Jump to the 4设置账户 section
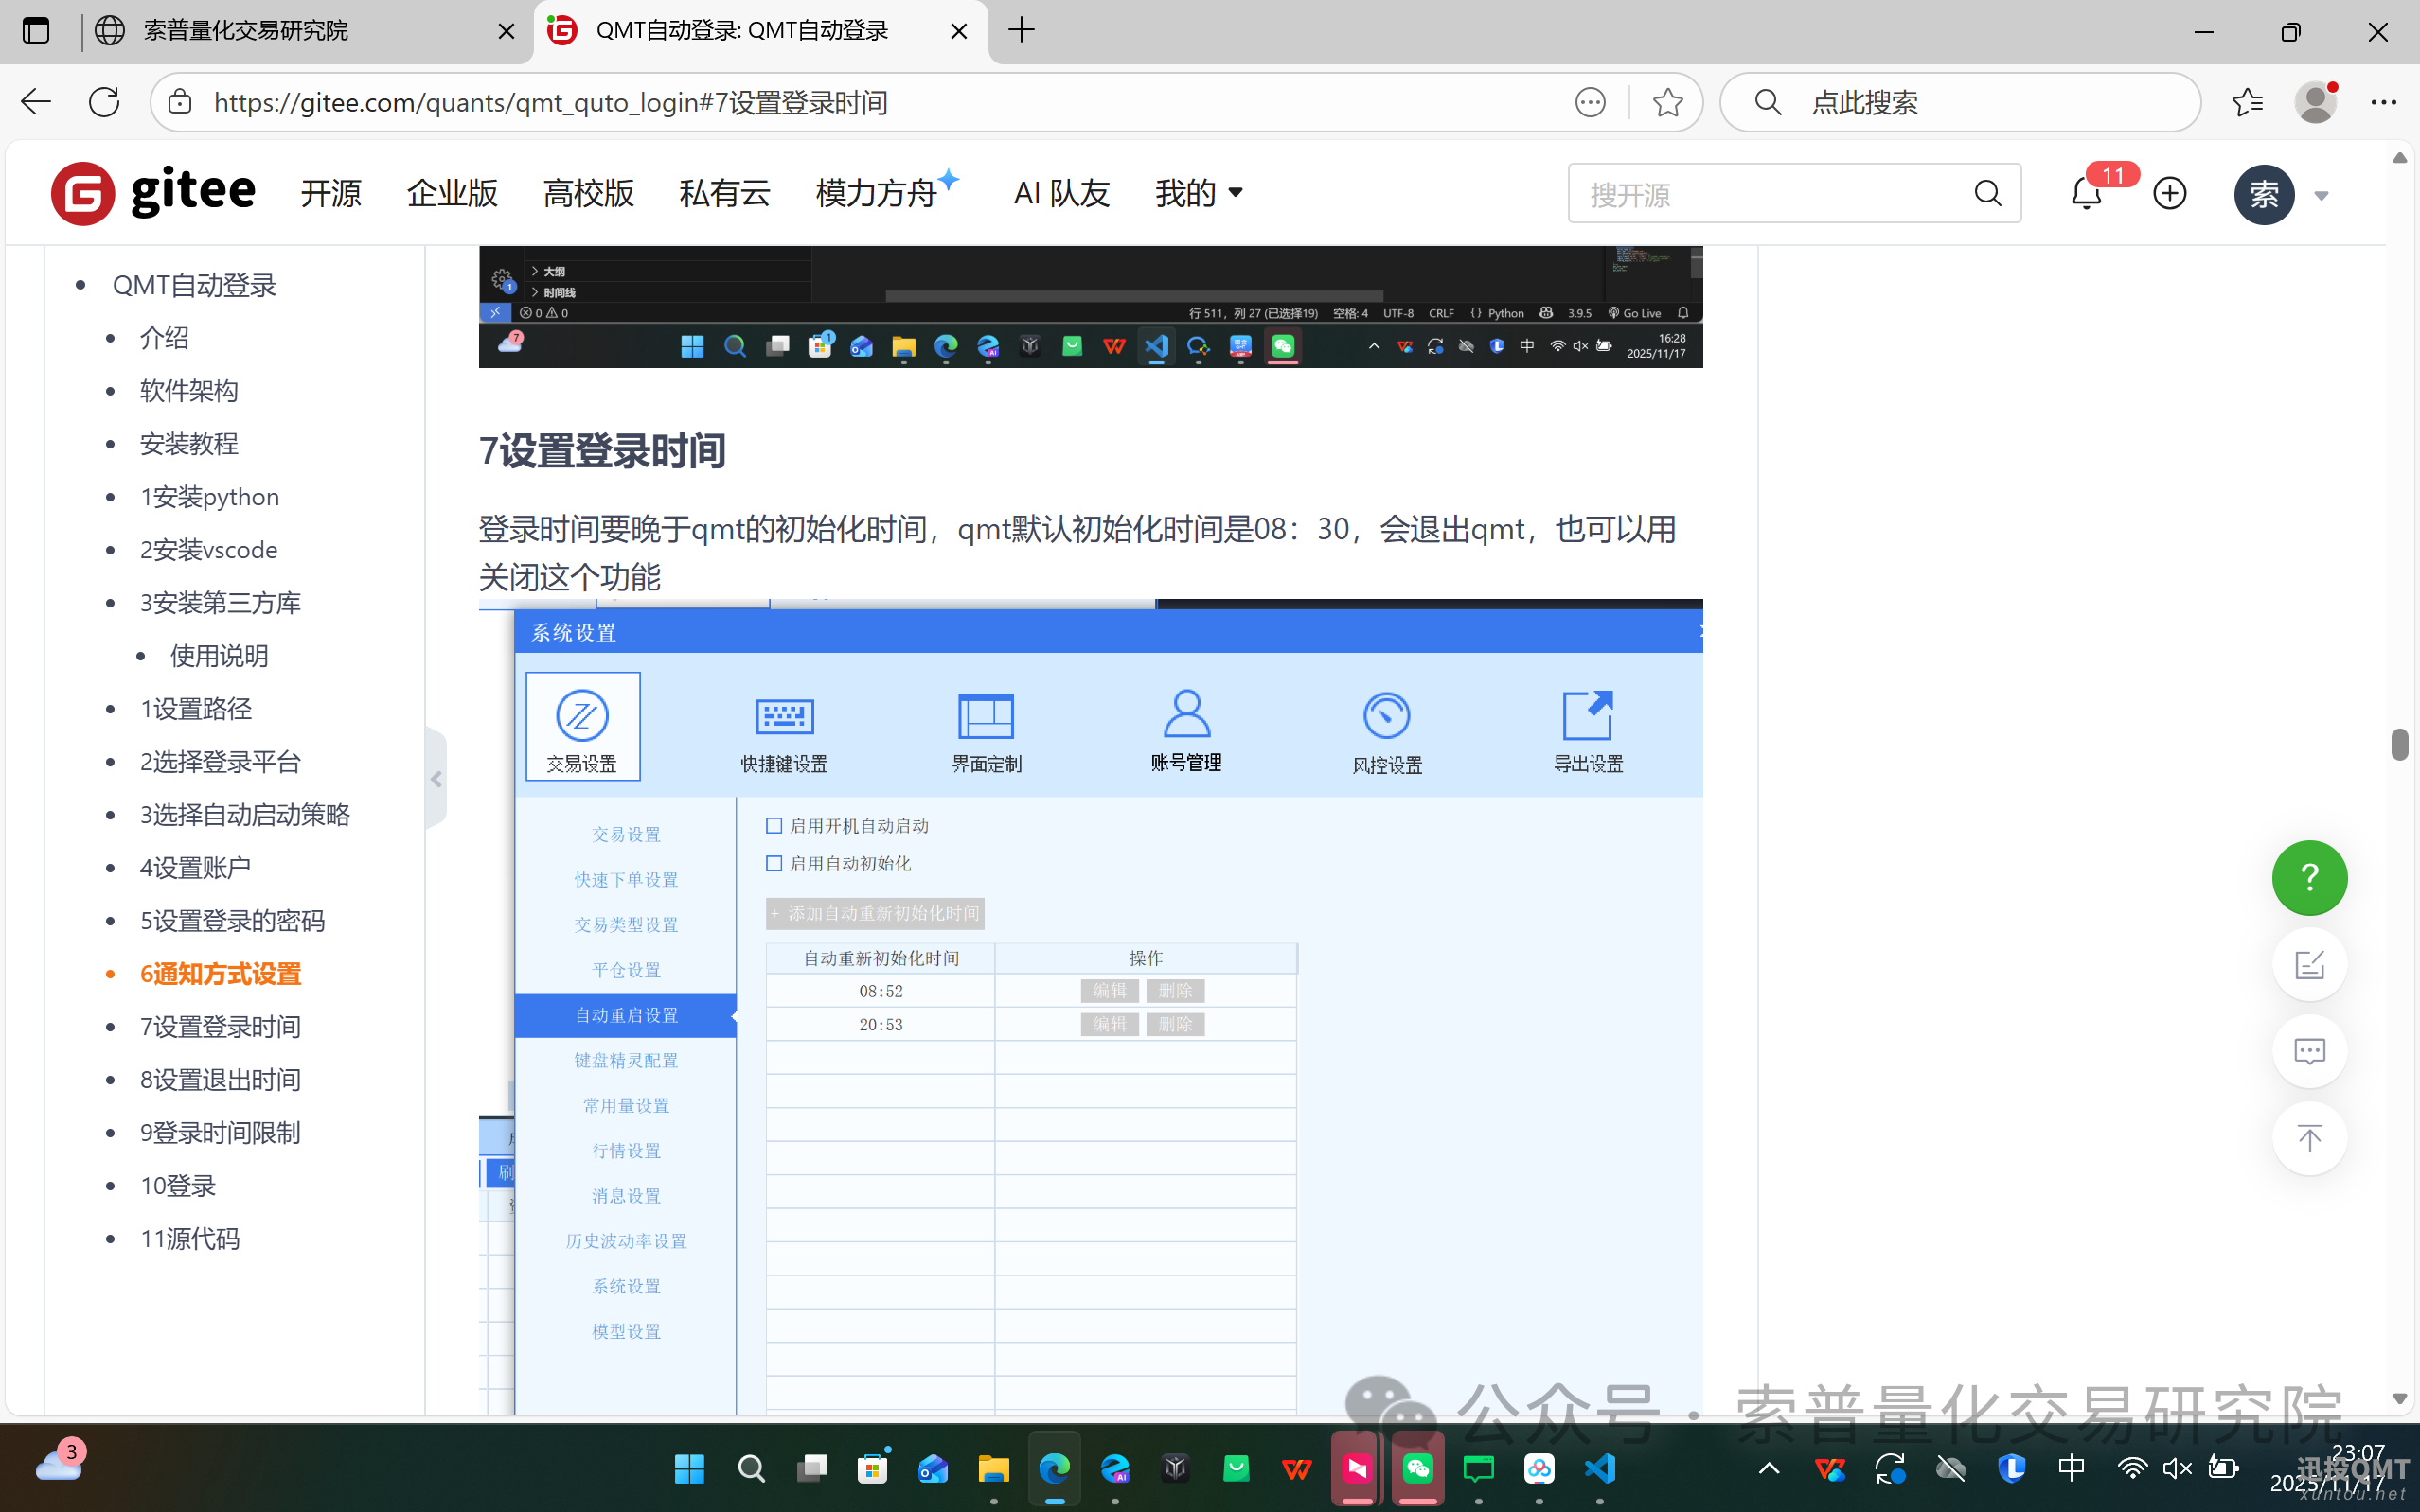2420x1512 pixels. [x=196, y=867]
